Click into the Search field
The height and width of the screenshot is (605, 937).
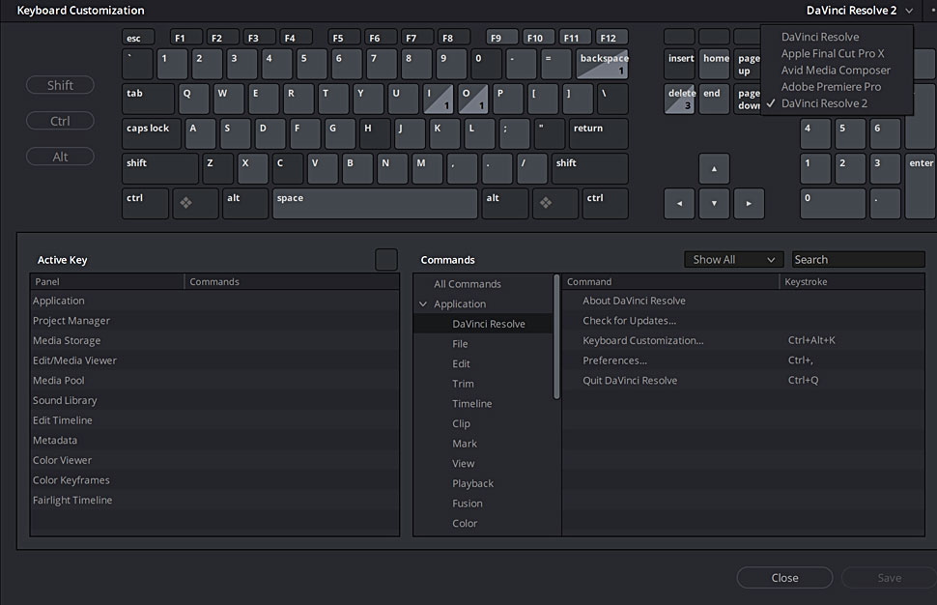click(x=858, y=259)
